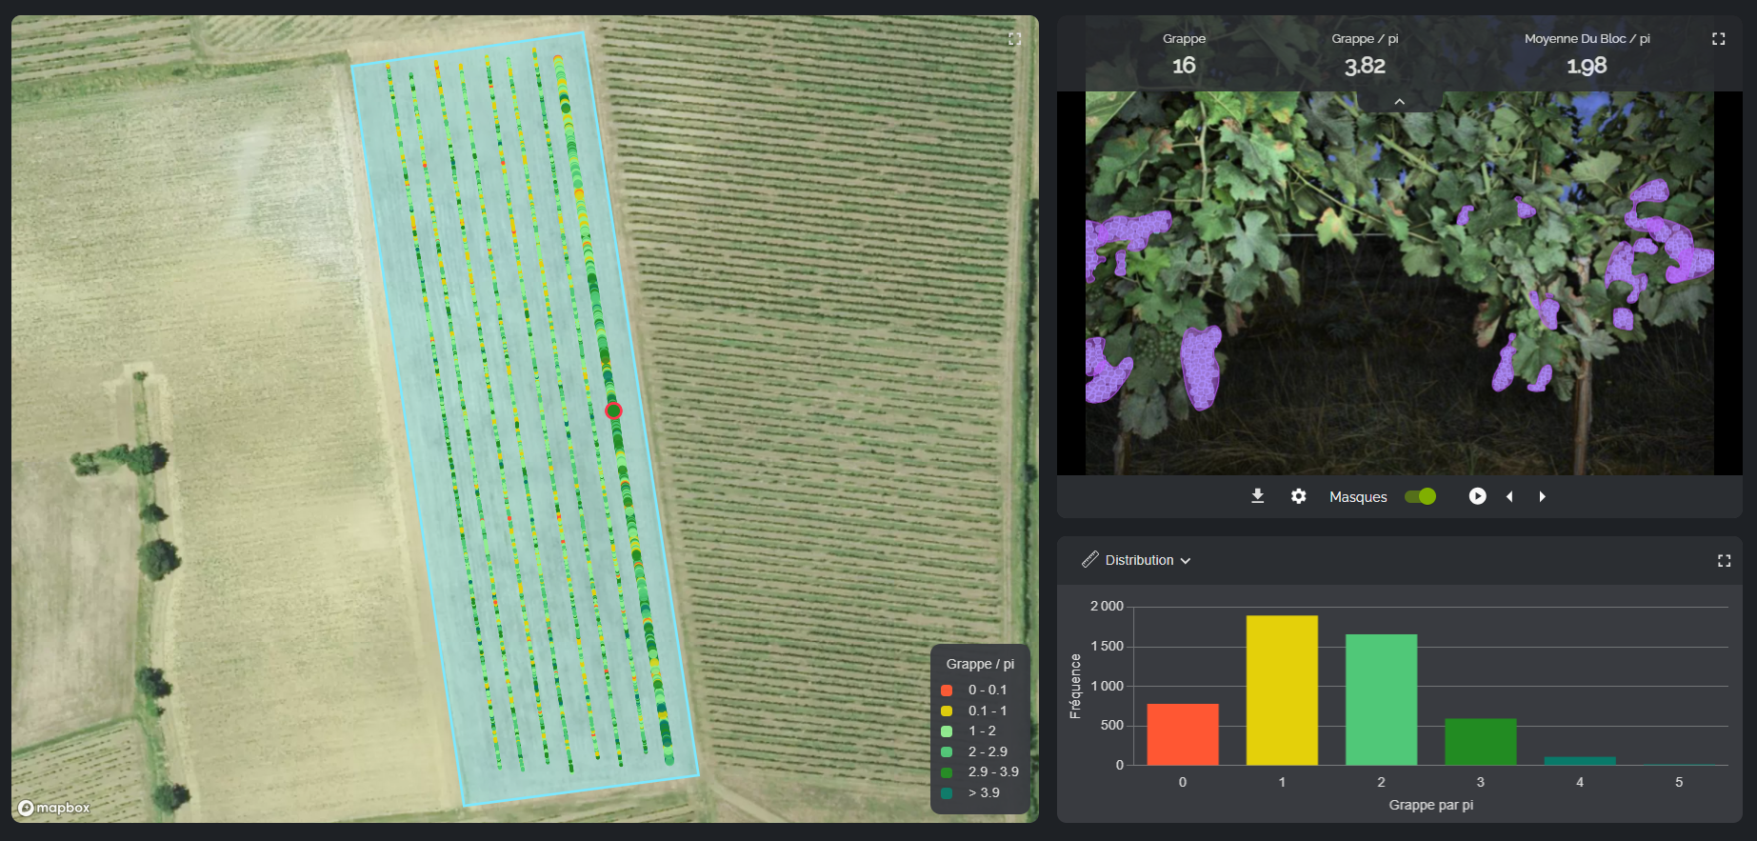Expand the distribution chart to fullscreen

tap(1724, 561)
